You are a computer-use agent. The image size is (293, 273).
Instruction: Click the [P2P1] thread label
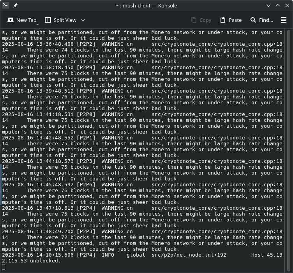point(86,138)
